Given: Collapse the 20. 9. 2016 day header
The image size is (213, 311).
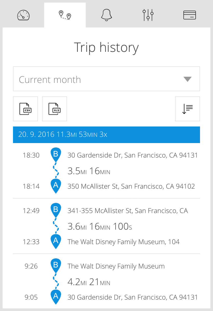Looking at the screenshot, I should point(106,135).
